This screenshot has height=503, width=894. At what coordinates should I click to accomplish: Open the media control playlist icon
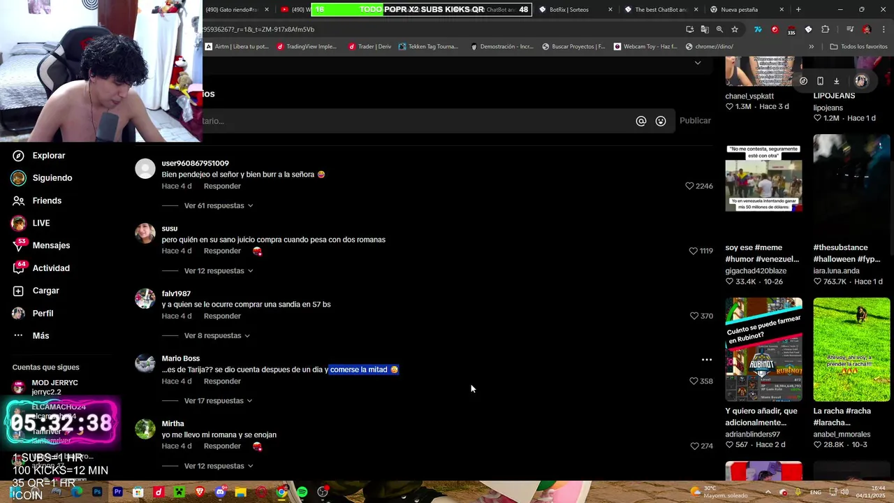click(x=850, y=29)
